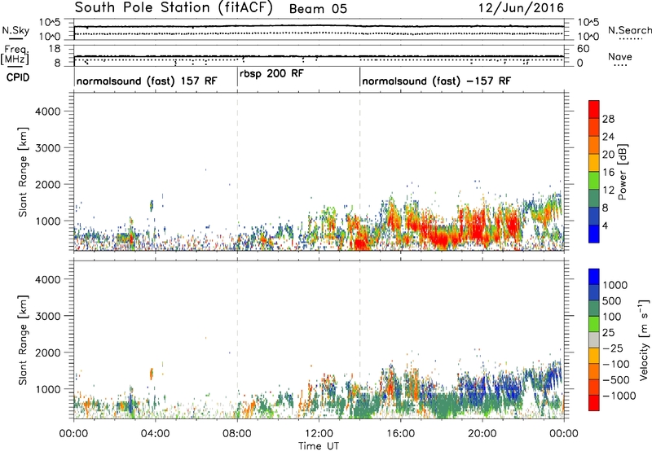The width and height of the screenshot is (652, 451).
Task: Click the '3000' tick on the velocity panel
Action: [47, 316]
